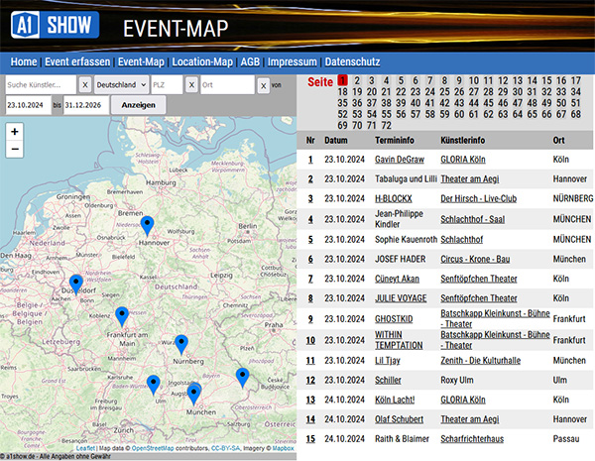Go to results page 36

[x=357, y=103]
